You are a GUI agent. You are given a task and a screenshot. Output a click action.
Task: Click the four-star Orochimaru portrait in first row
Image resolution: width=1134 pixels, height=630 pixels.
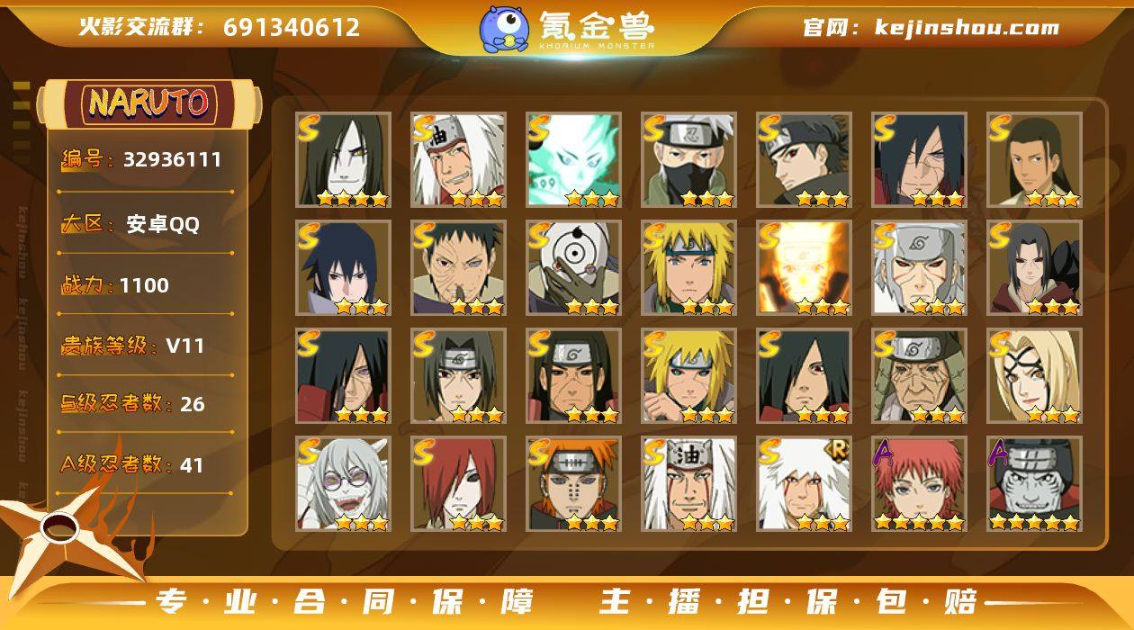point(344,160)
